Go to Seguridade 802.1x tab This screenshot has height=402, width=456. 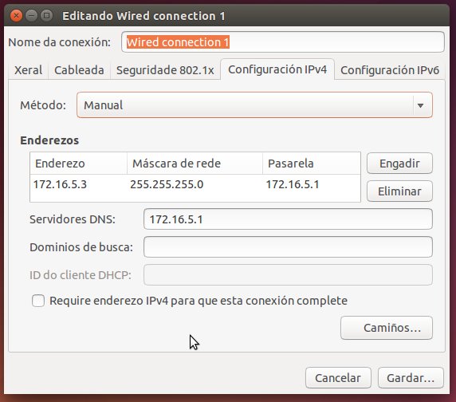[x=165, y=70]
